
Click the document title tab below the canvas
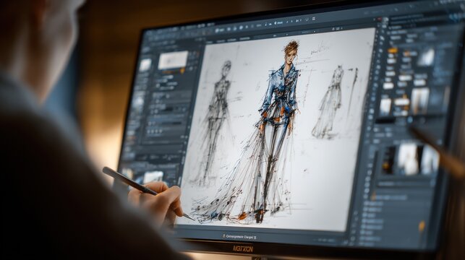tap(239, 237)
